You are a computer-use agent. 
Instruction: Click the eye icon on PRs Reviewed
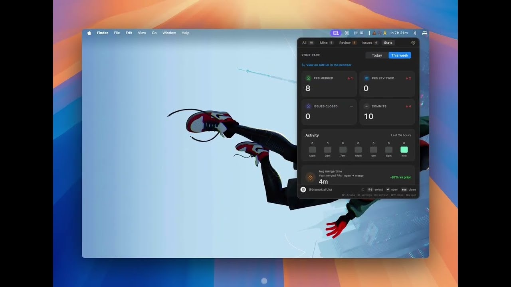click(366, 79)
